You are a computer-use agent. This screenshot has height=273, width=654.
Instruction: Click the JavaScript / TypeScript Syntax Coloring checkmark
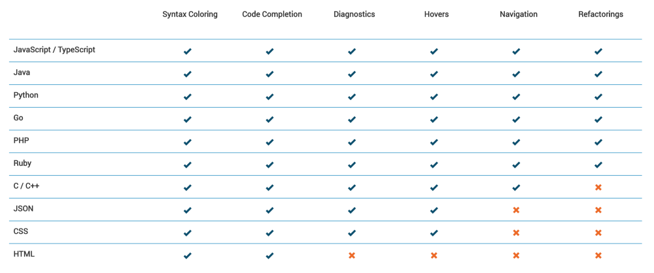[x=188, y=52]
